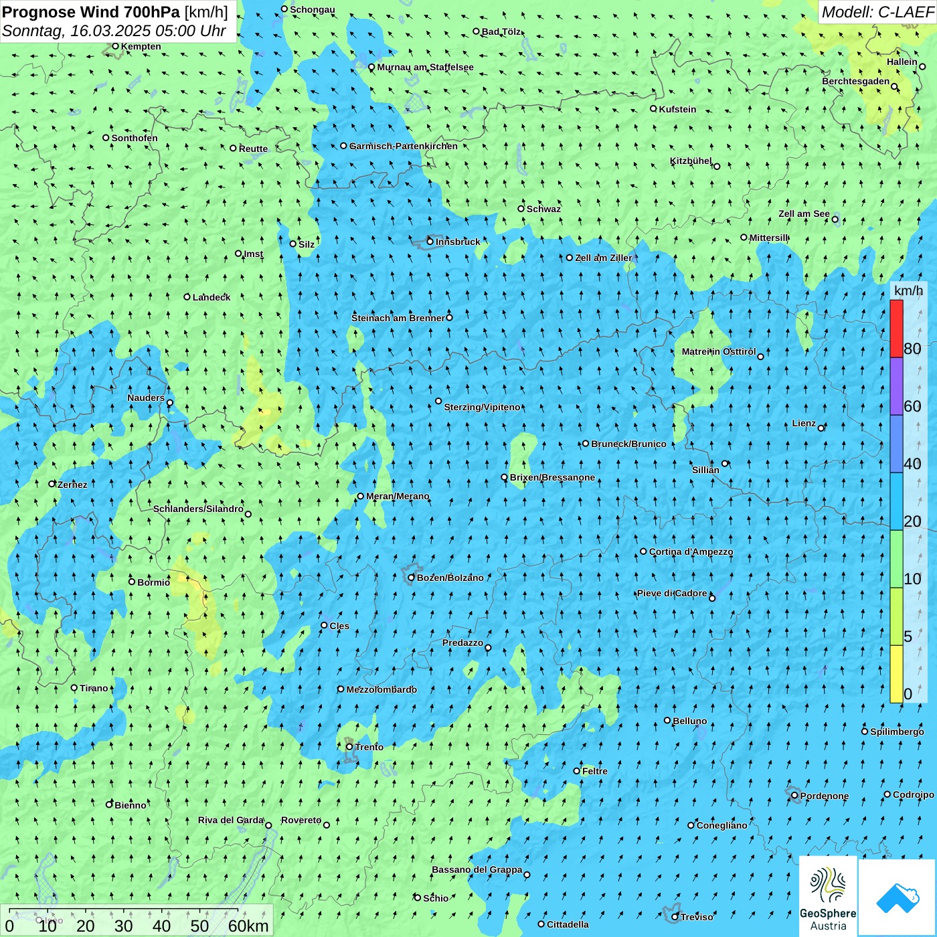The height and width of the screenshot is (937, 937).
Task: Click 'Modell: C-LAEF' label
Action: pos(877,12)
